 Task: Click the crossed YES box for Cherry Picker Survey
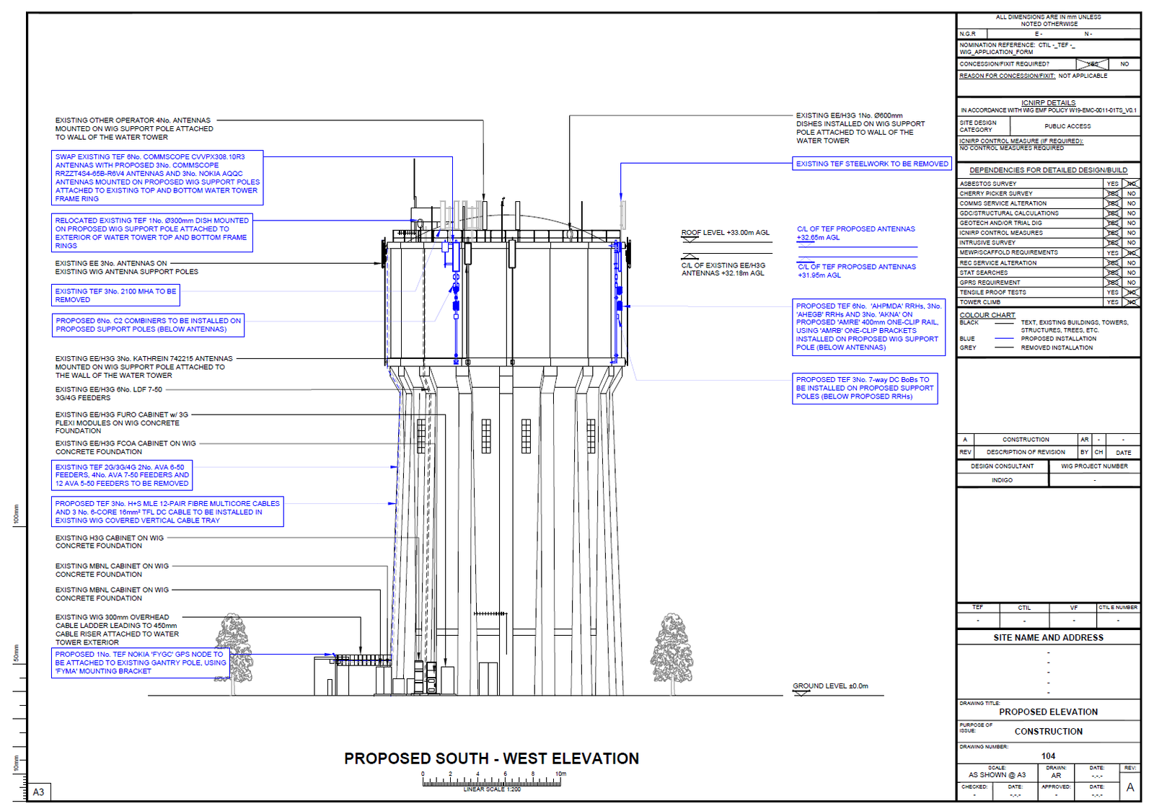pyautogui.click(x=1113, y=193)
